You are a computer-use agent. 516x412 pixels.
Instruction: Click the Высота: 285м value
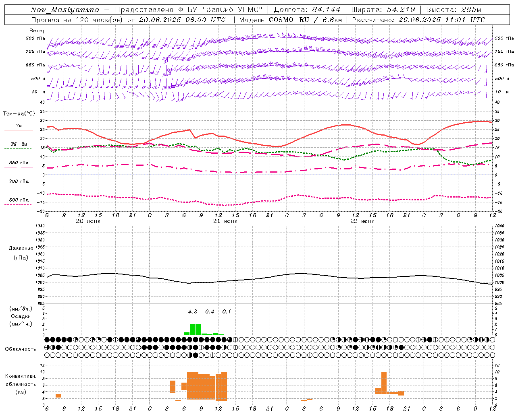(454, 10)
